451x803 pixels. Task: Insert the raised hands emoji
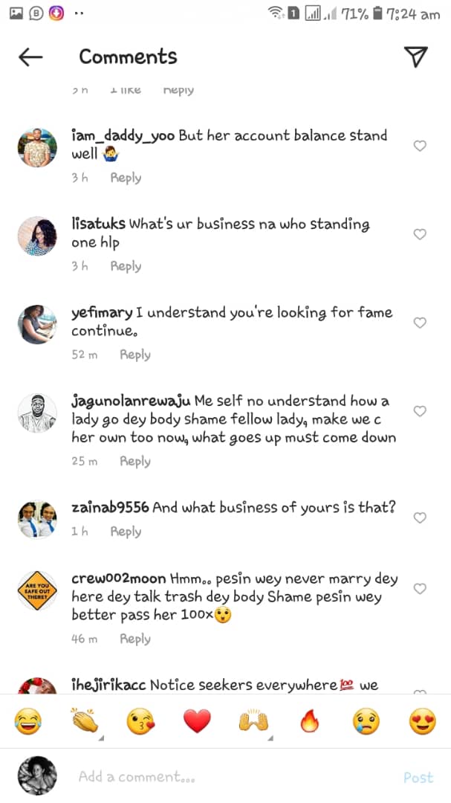coord(253,720)
